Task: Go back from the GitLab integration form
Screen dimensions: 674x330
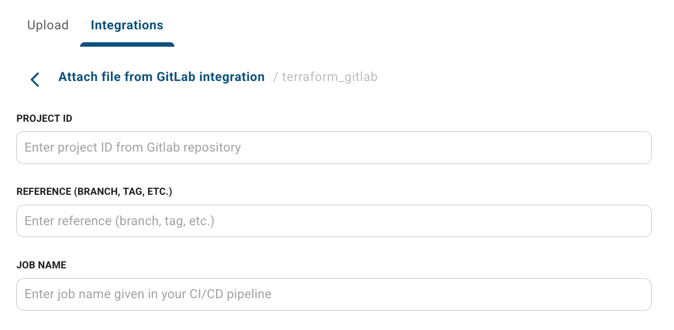Action: [x=35, y=79]
